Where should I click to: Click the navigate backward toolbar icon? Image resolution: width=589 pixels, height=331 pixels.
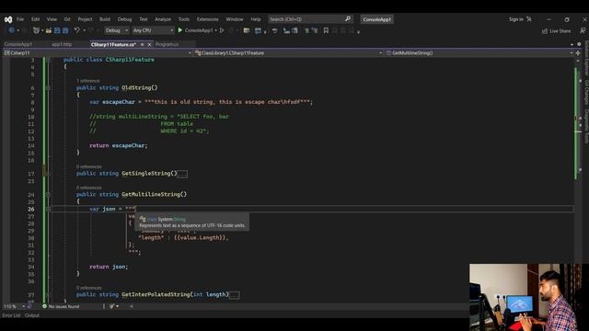[x=11, y=30]
